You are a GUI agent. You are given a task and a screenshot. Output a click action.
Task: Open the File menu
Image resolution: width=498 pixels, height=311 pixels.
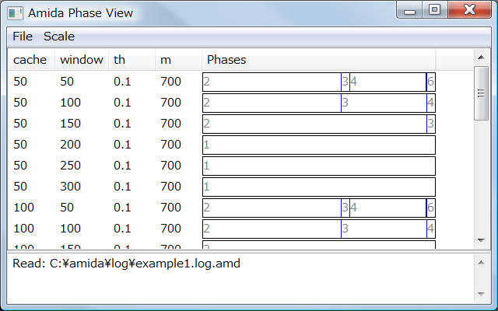pos(23,37)
